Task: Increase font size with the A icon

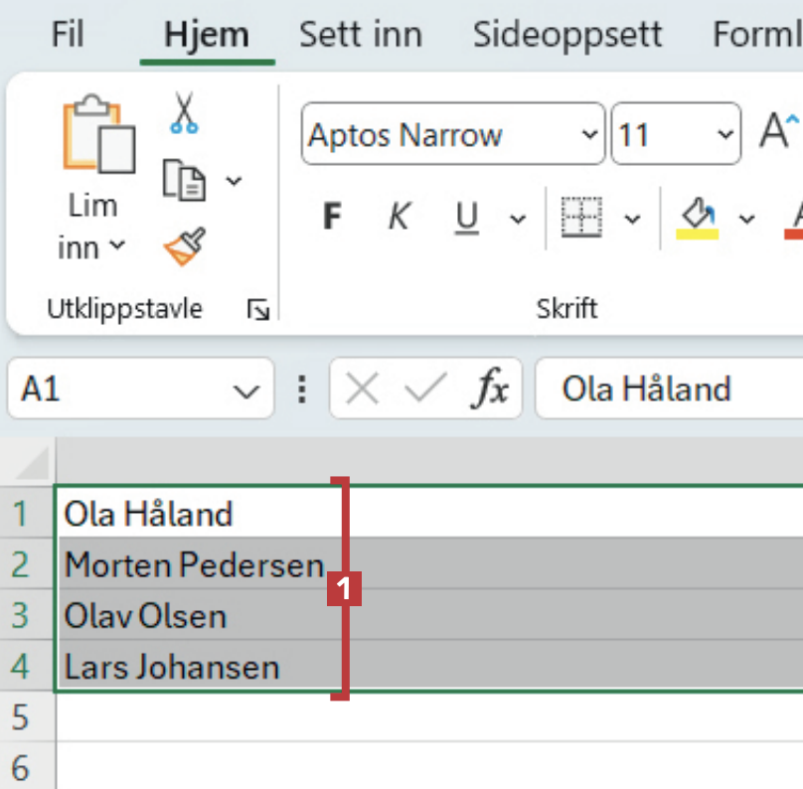Action: [776, 133]
